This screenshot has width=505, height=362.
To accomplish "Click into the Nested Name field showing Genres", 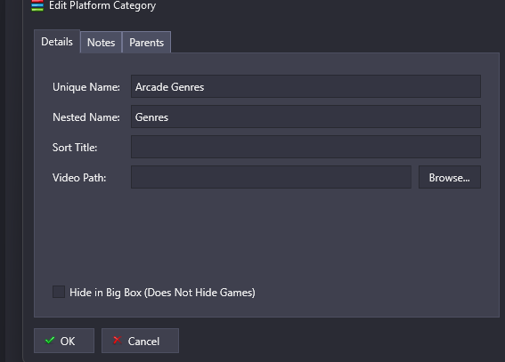I will pyautogui.click(x=306, y=117).
